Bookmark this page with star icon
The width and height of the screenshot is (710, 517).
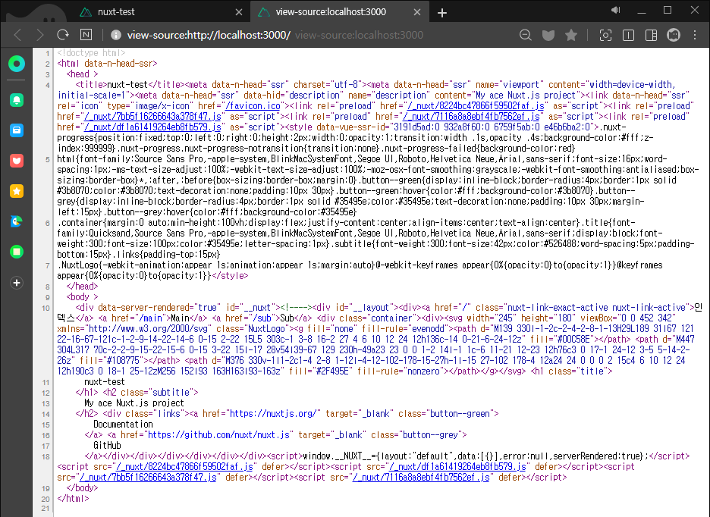point(571,35)
